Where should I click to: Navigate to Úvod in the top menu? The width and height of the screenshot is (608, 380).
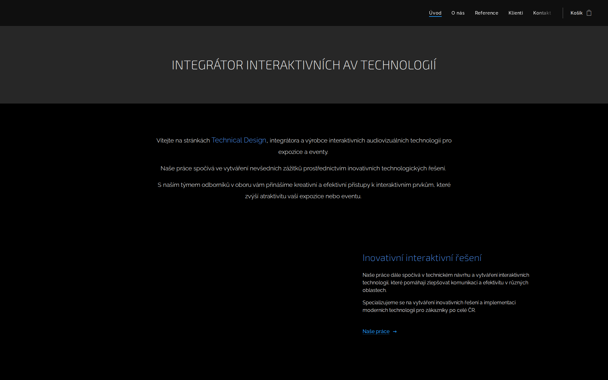pos(435,13)
